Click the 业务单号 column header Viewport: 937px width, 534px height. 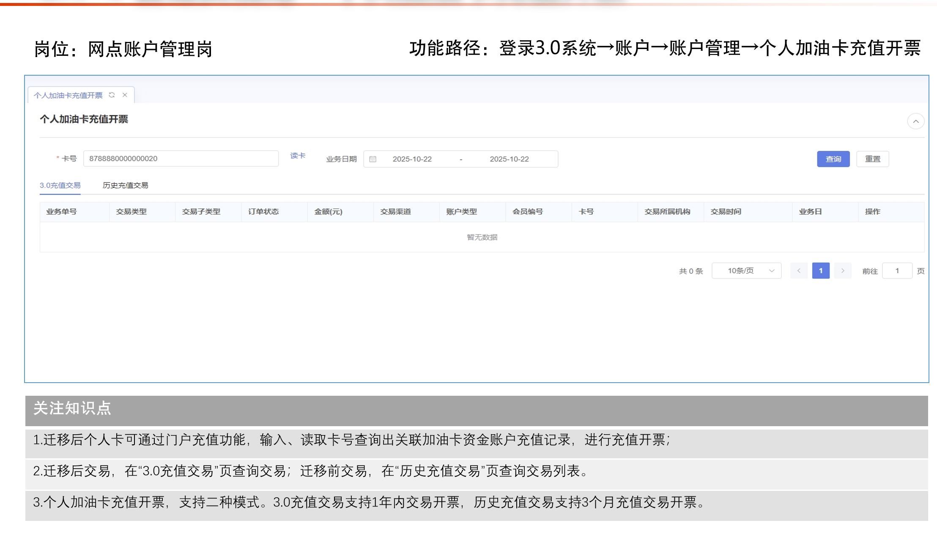tap(61, 211)
